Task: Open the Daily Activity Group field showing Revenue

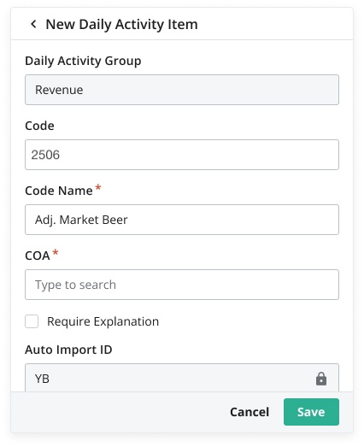Action: [182, 90]
